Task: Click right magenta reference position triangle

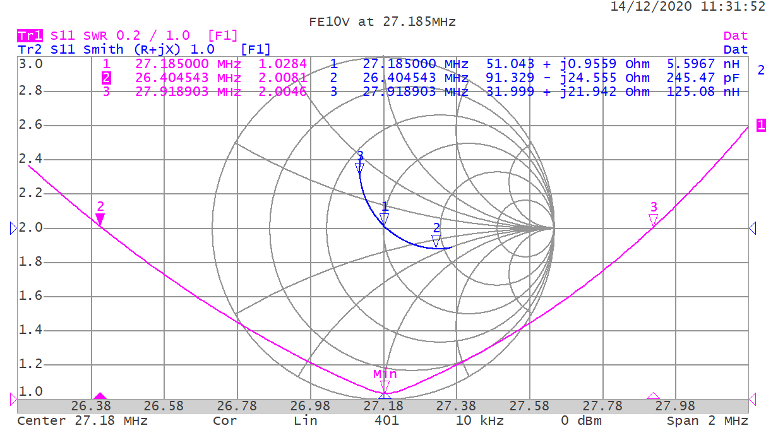Action: 752,398
